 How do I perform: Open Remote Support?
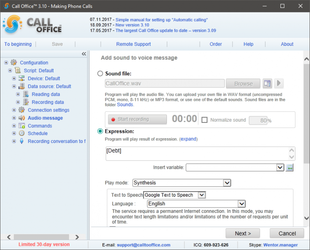click(134, 44)
